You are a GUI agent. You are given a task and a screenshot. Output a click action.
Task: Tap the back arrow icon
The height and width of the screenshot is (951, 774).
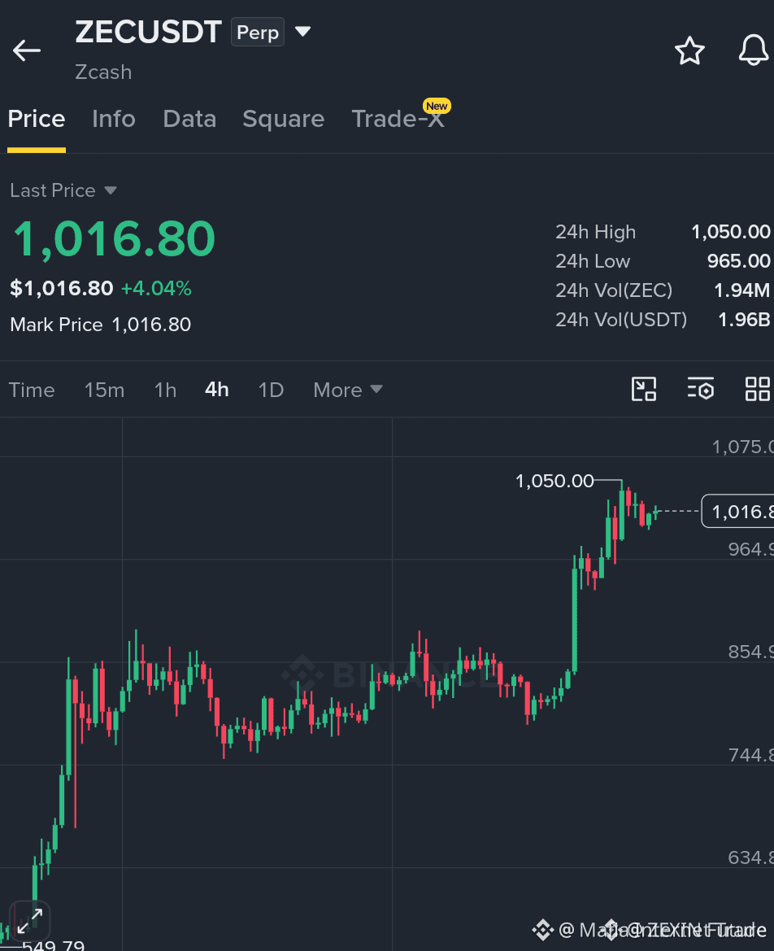coord(27,50)
